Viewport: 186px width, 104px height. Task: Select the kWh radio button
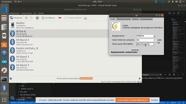click(156, 40)
